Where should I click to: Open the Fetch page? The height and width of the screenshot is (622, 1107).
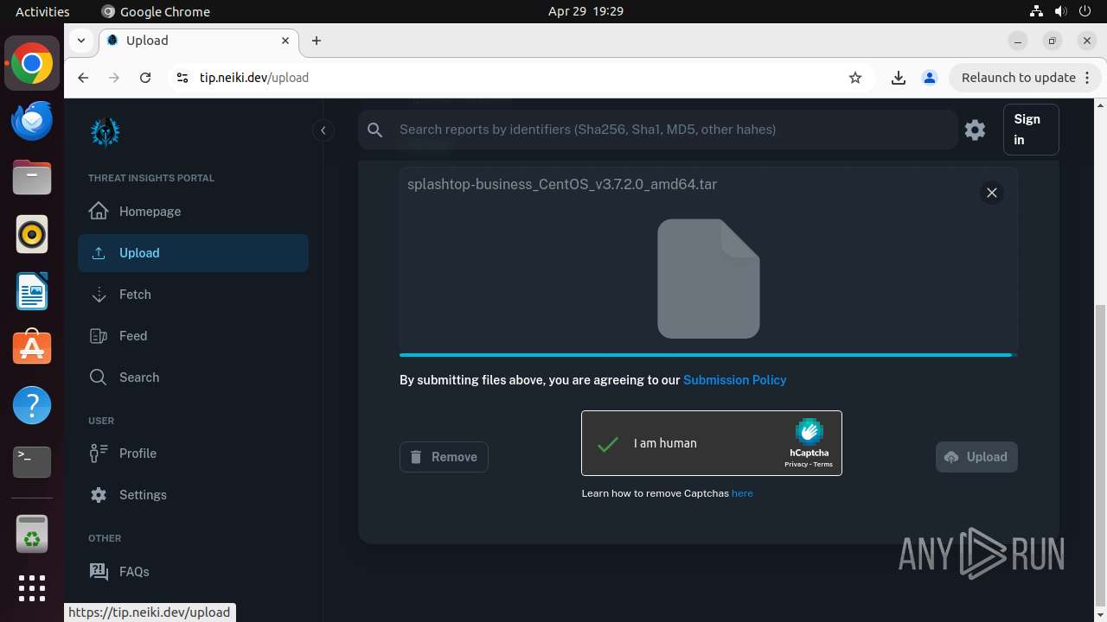point(193,295)
